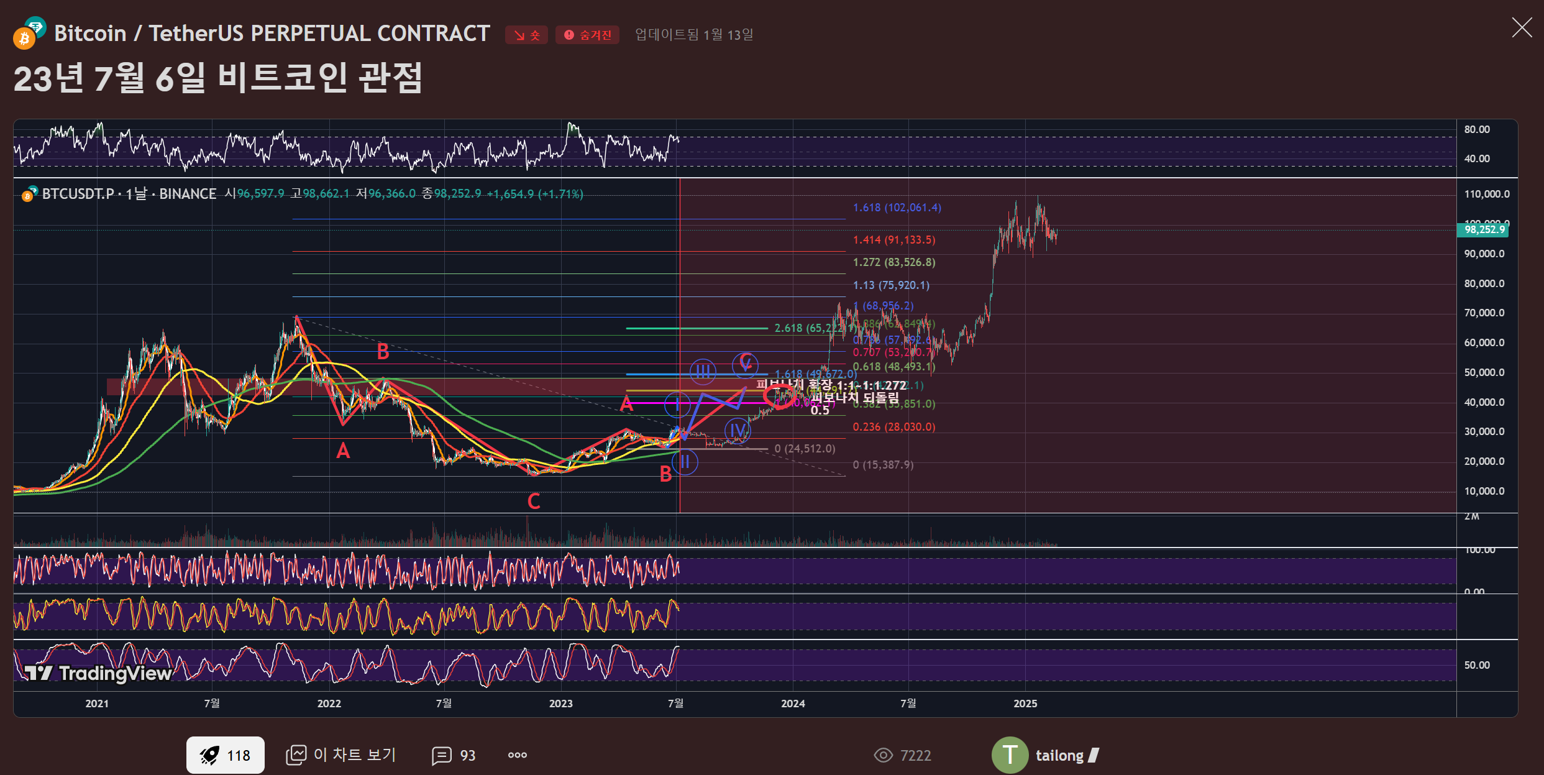Click the BTCUSDT.P chart legend icon
Screen dimensions: 1544x775
coord(29,194)
